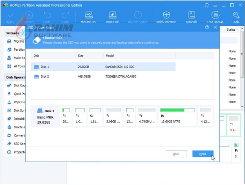
Task: Click the Convert sidebar icon
Action: (x=9, y=135)
